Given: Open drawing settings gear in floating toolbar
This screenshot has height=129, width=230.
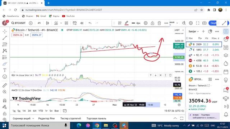Looking at the screenshot, I should 146,23.
